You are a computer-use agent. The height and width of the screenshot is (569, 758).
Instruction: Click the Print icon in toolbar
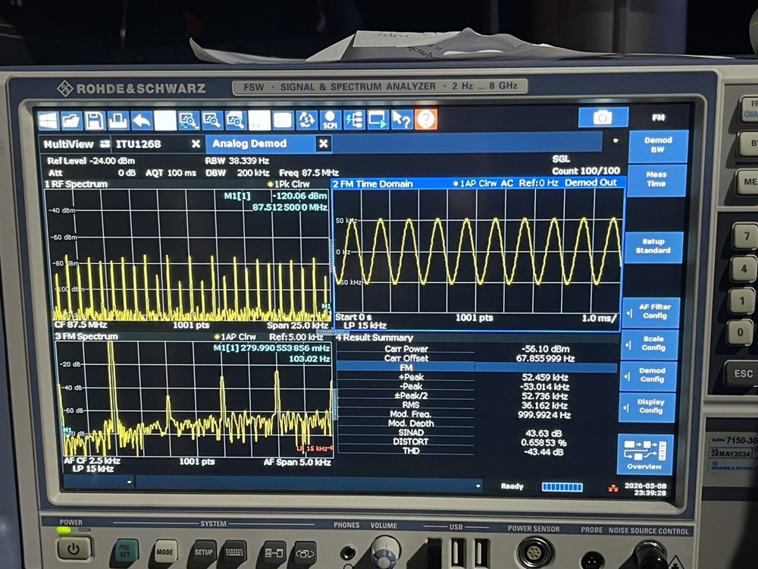(x=118, y=121)
